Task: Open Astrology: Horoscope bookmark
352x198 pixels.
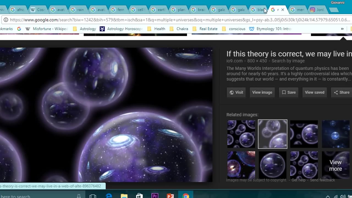Action: [121, 29]
